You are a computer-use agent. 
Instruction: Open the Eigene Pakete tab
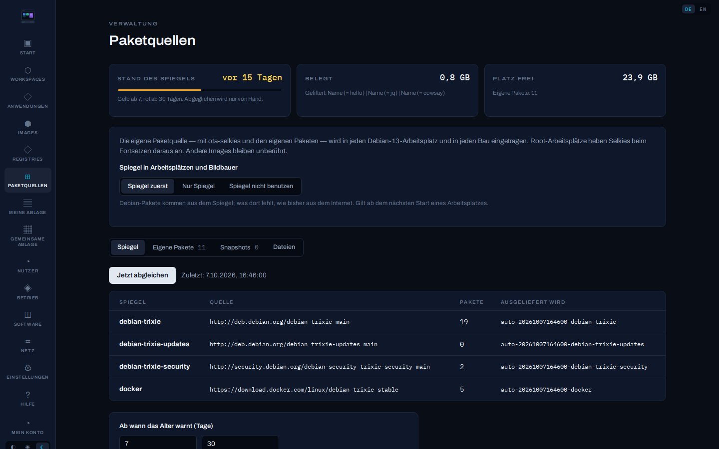[179, 247]
